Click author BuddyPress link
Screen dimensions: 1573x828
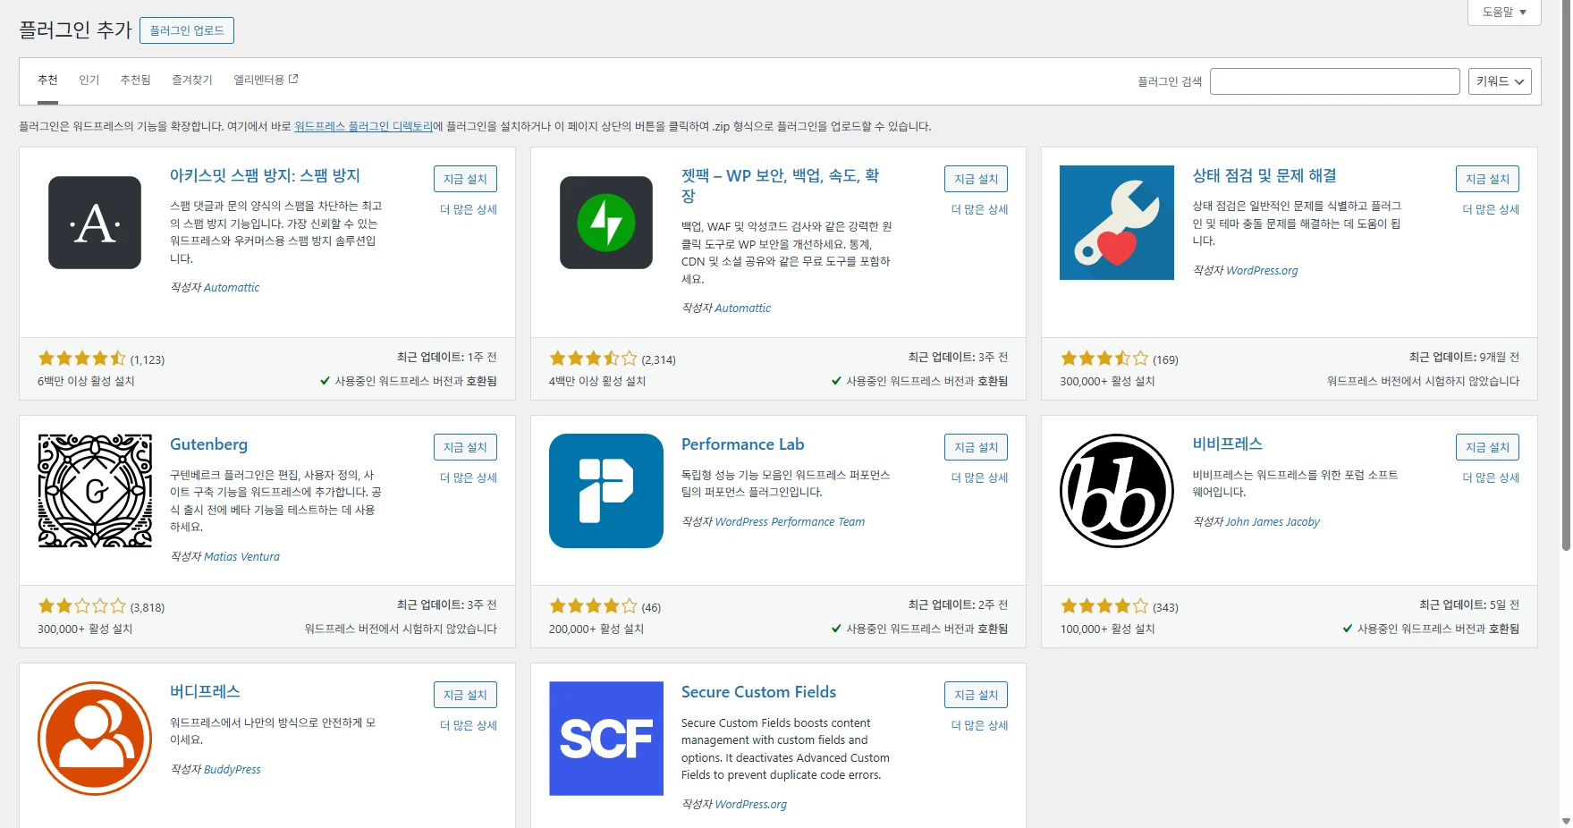(x=233, y=770)
